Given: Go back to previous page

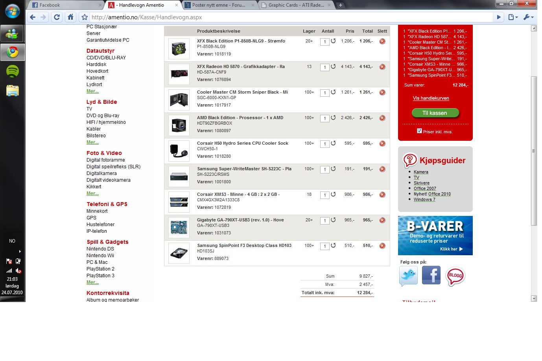Looking at the screenshot, I should pyautogui.click(x=33, y=17).
